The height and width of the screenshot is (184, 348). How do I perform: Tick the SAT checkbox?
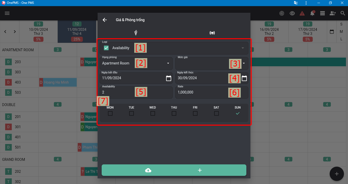[217, 113]
